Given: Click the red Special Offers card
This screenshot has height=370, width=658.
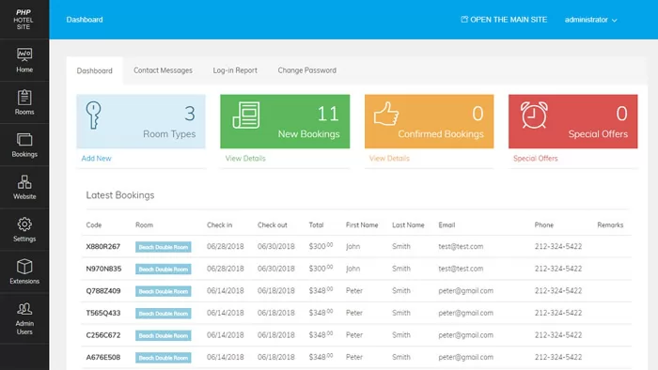Looking at the screenshot, I should pyautogui.click(x=573, y=121).
